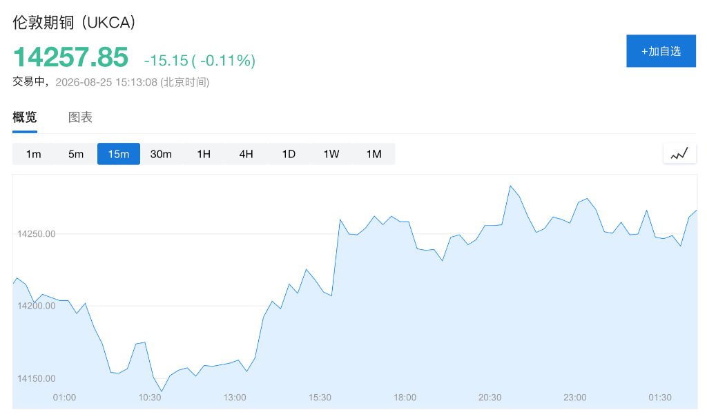Click the chart's highest peak near 20:30
This screenshot has height=419, width=707.
510,186
